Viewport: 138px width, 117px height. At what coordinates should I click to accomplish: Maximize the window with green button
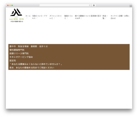pyautogui.click(x=12, y=6)
